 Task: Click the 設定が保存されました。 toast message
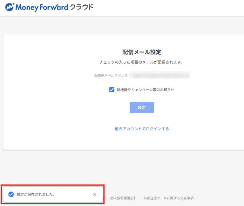(36, 194)
